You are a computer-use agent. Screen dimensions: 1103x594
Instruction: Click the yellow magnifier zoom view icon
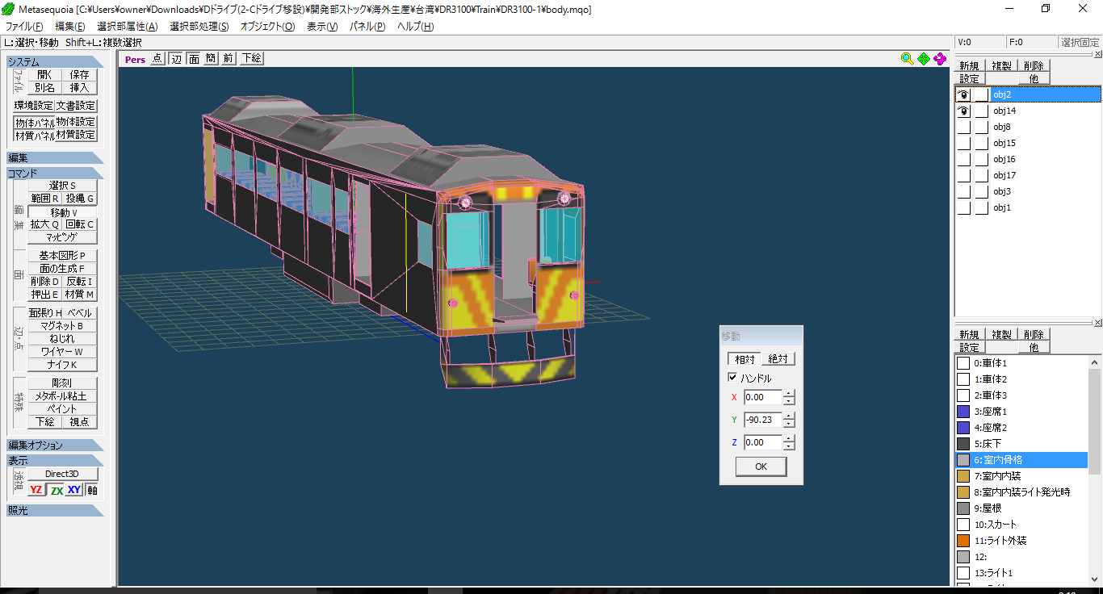point(907,58)
